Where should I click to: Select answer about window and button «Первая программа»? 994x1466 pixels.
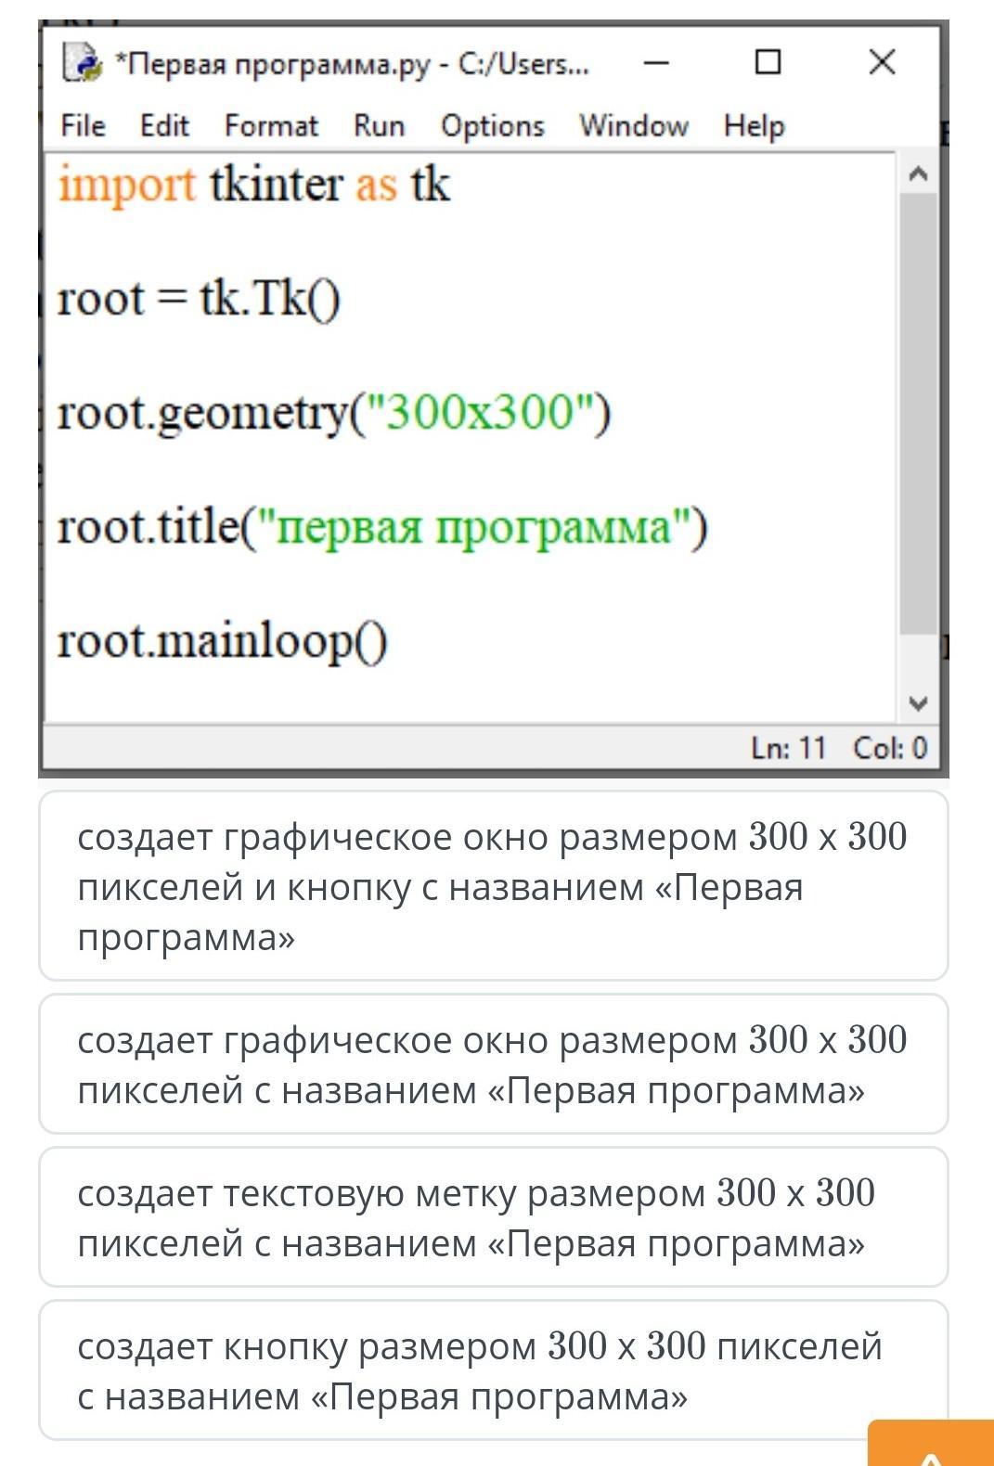493,886
